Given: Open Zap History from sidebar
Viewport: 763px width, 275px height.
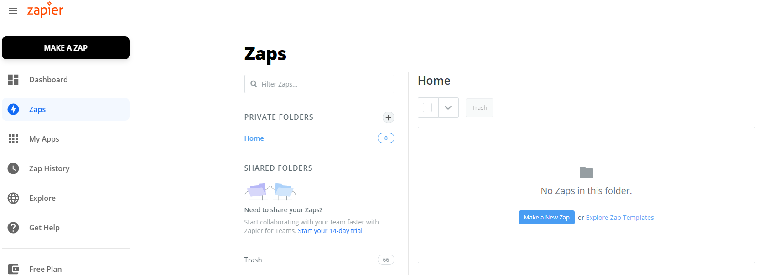Looking at the screenshot, I should (x=49, y=168).
